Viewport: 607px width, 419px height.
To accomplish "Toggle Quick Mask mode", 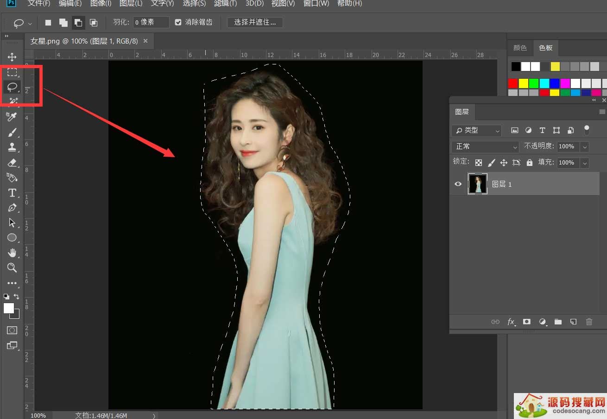I will [12, 330].
